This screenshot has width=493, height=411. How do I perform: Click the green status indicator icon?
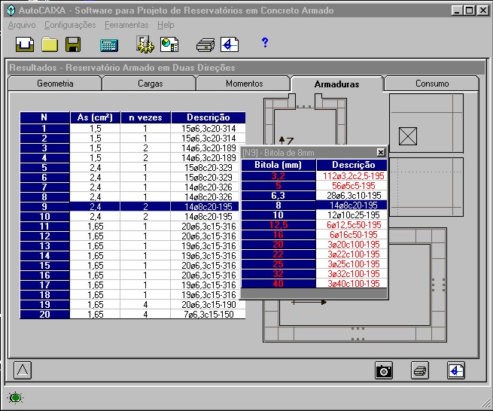[x=15, y=397]
